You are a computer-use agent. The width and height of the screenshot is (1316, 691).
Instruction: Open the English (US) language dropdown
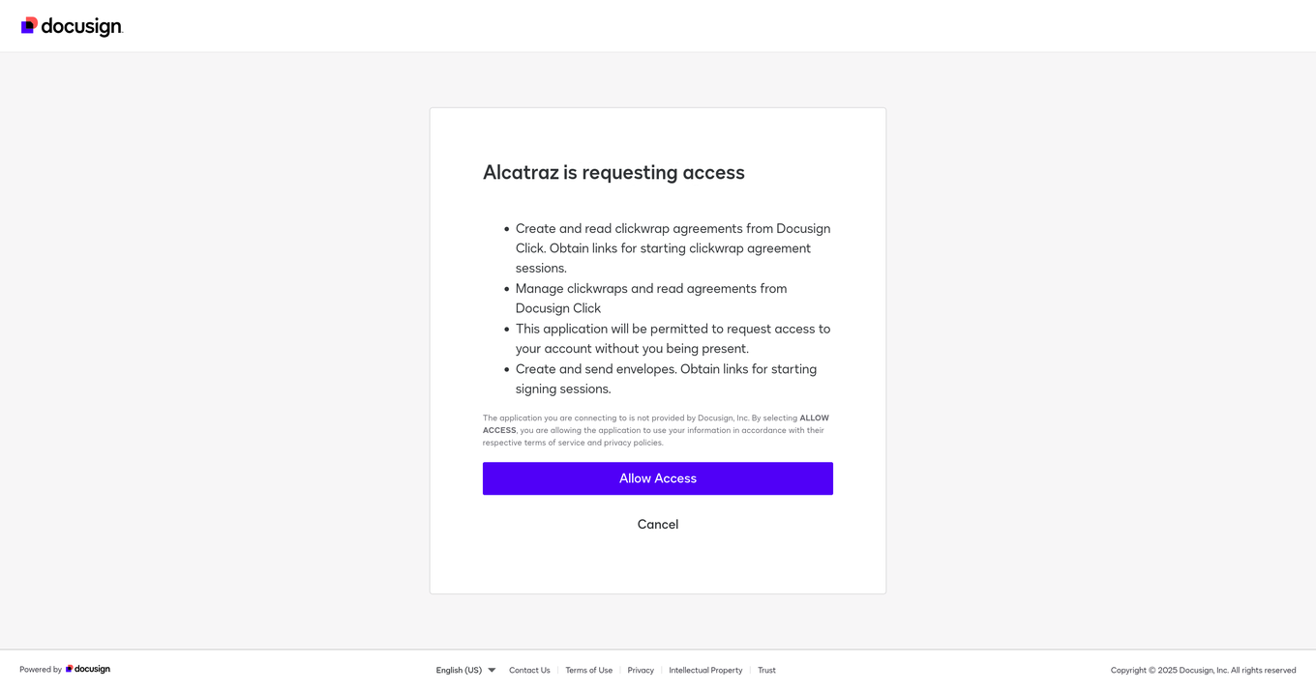pos(459,670)
